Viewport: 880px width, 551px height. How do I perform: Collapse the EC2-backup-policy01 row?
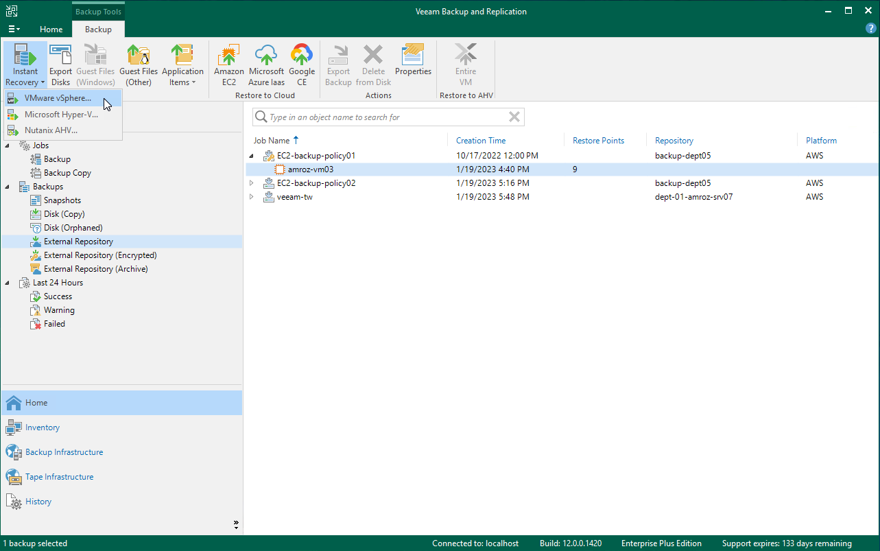[x=251, y=156]
